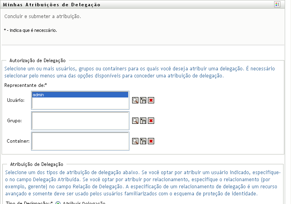The width and height of the screenshot is (291, 204).
Task: Remove the selected user with the red X in the Usuário row
Action: (x=151, y=100)
